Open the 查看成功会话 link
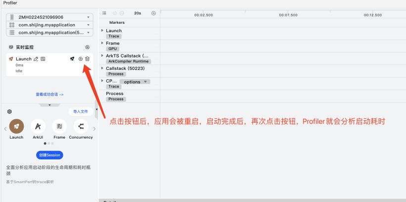Screen dimensions: 406x202 [50, 95]
